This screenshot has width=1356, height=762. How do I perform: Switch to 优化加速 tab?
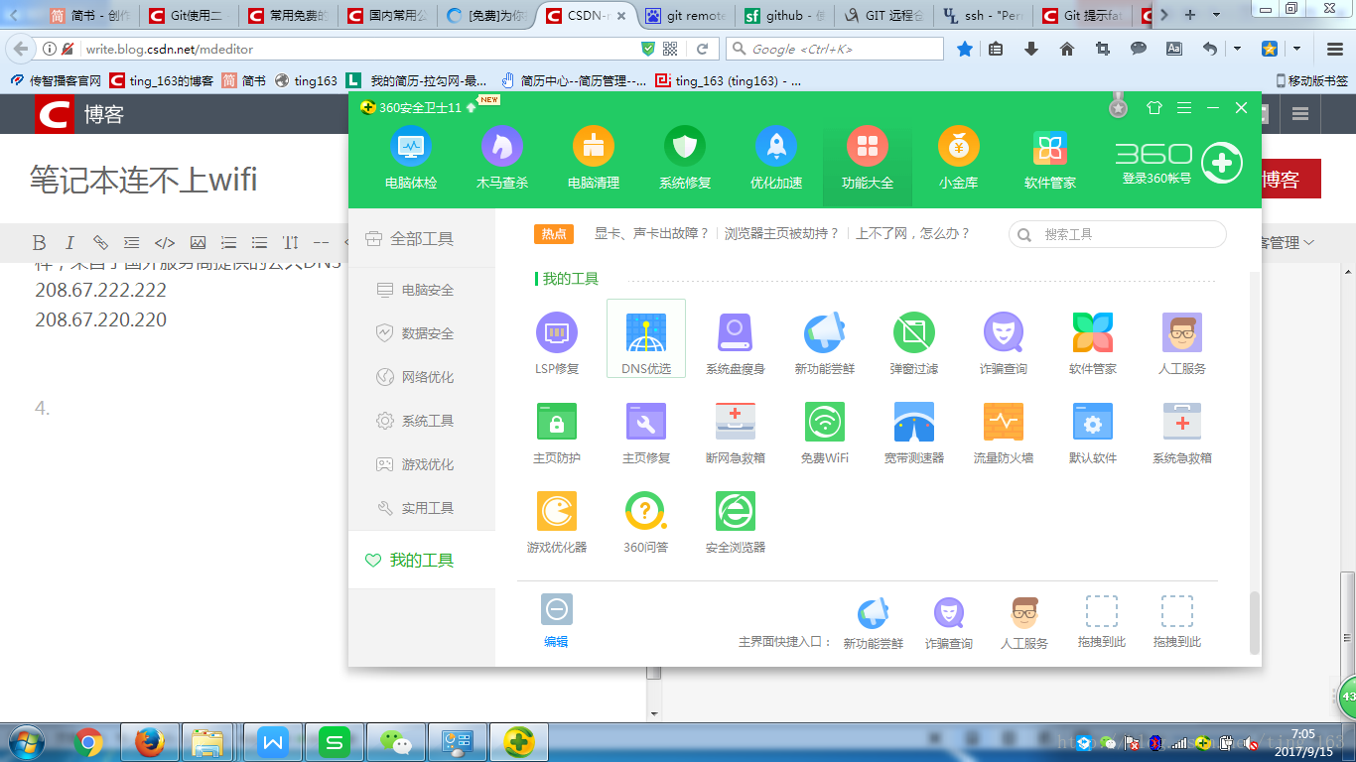(x=776, y=158)
